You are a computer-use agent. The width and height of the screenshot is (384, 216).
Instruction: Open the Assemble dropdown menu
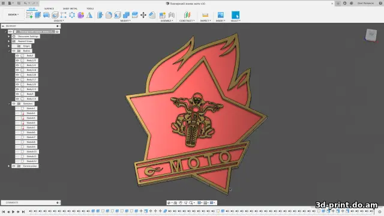point(167,21)
